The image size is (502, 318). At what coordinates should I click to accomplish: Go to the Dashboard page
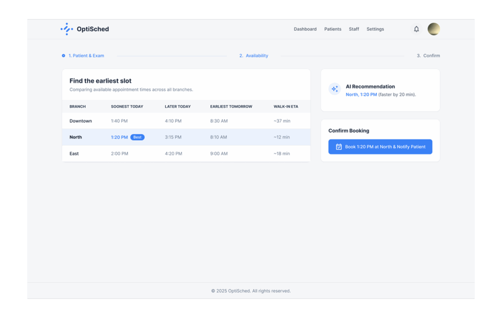[x=305, y=29]
